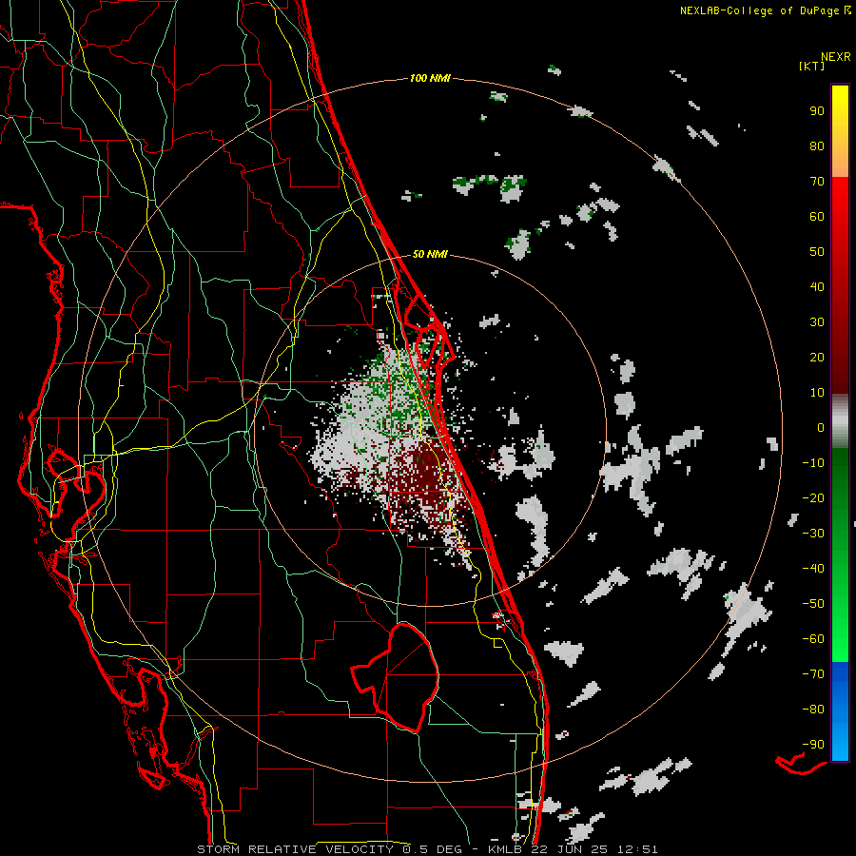
Task: Click the positive 10 knots scale label
Action: coord(817,393)
